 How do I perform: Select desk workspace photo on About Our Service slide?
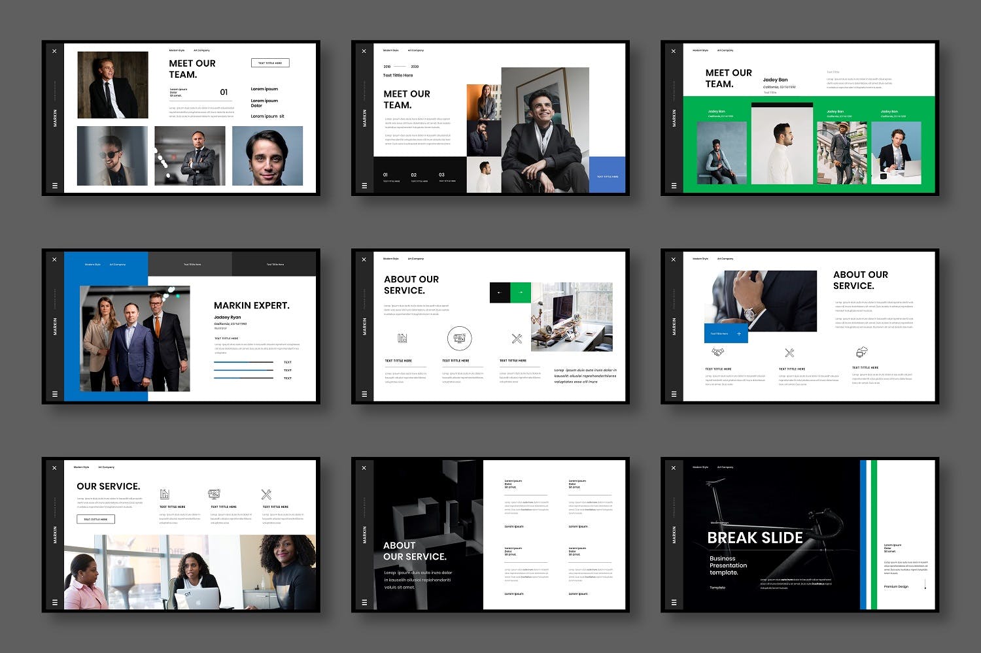572,317
